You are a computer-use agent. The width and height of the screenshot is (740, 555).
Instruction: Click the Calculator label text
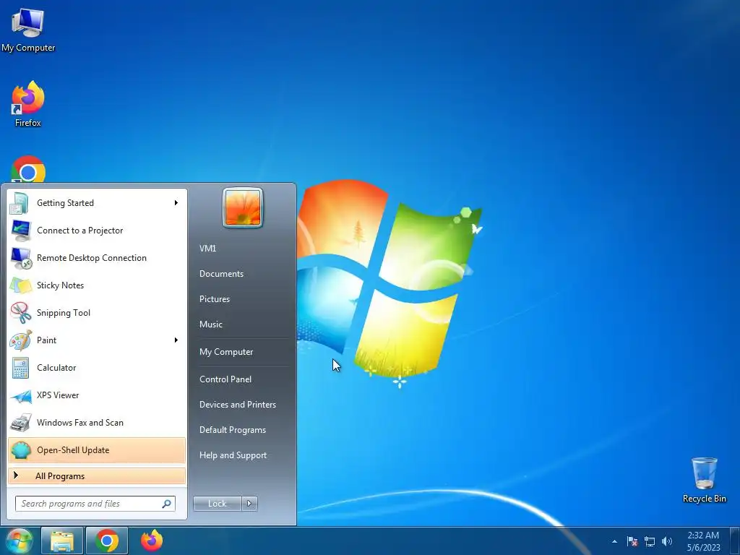tap(56, 368)
